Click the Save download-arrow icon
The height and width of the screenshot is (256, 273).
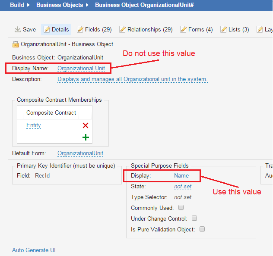(x=18, y=29)
